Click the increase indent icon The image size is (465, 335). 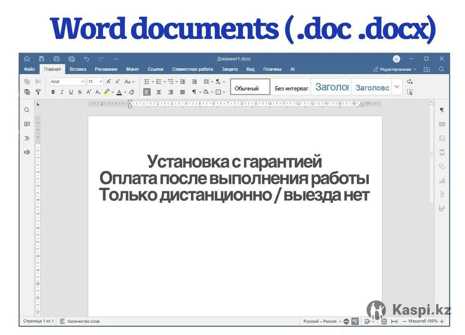(194, 82)
